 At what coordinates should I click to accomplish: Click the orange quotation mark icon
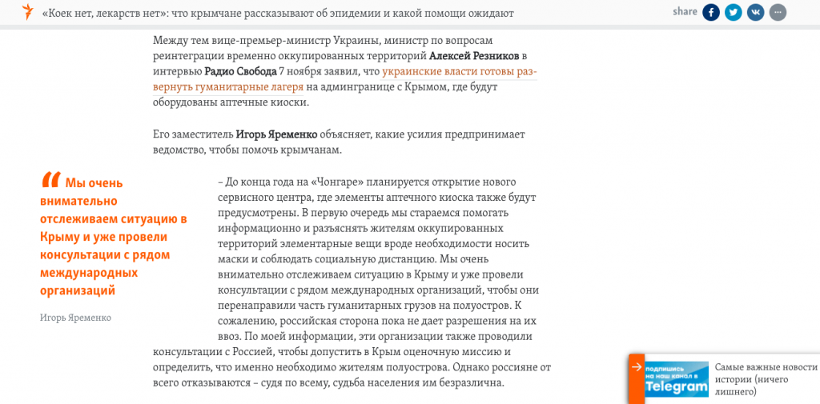tap(50, 180)
